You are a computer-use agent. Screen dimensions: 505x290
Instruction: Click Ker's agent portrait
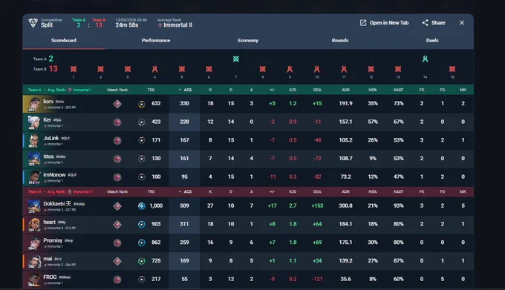(x=34, y=122)
